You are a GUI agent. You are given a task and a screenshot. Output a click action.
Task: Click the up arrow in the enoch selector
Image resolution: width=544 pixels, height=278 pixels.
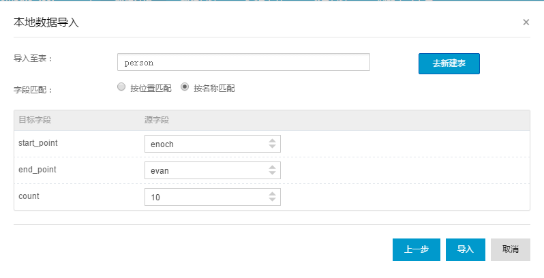tap(272, 140)
